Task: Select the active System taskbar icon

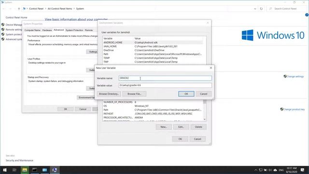Action: tap(55, 170)
